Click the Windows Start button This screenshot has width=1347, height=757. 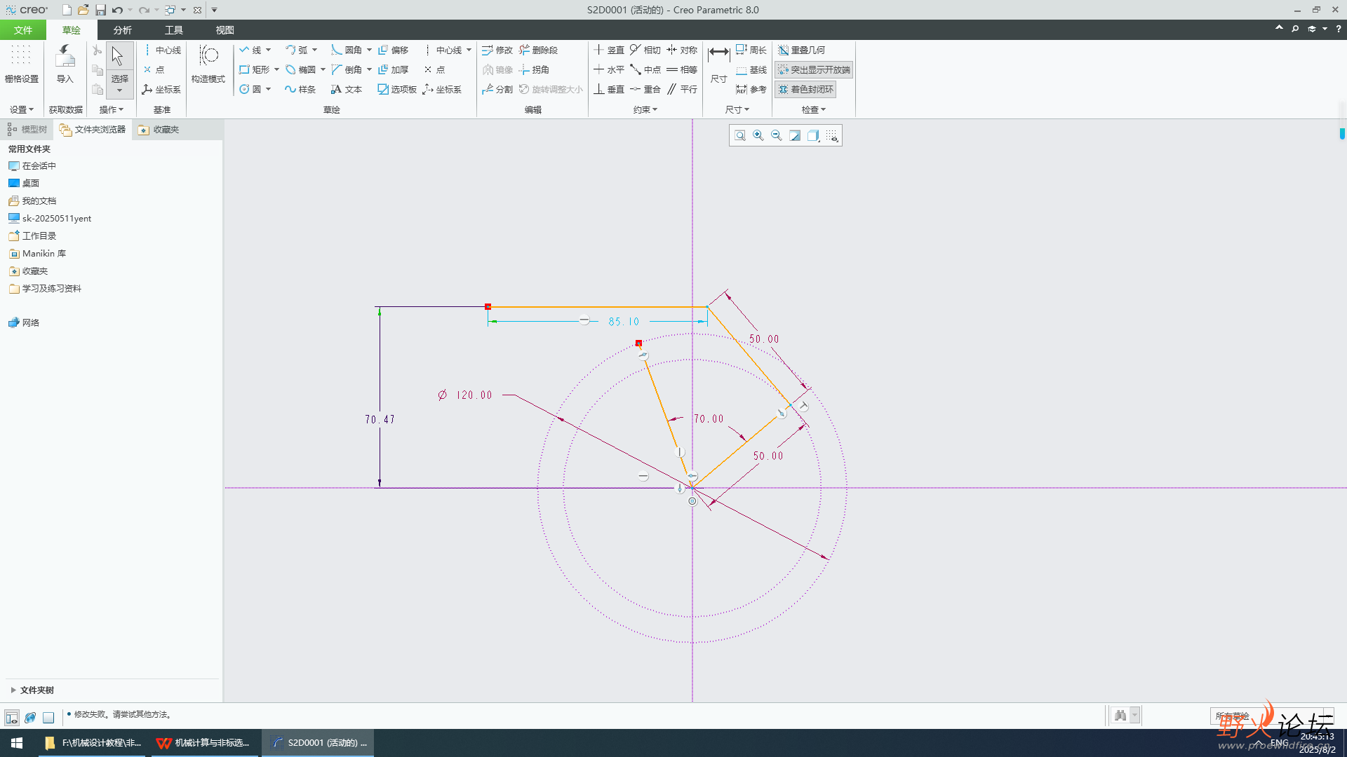(x=17, y=743)
